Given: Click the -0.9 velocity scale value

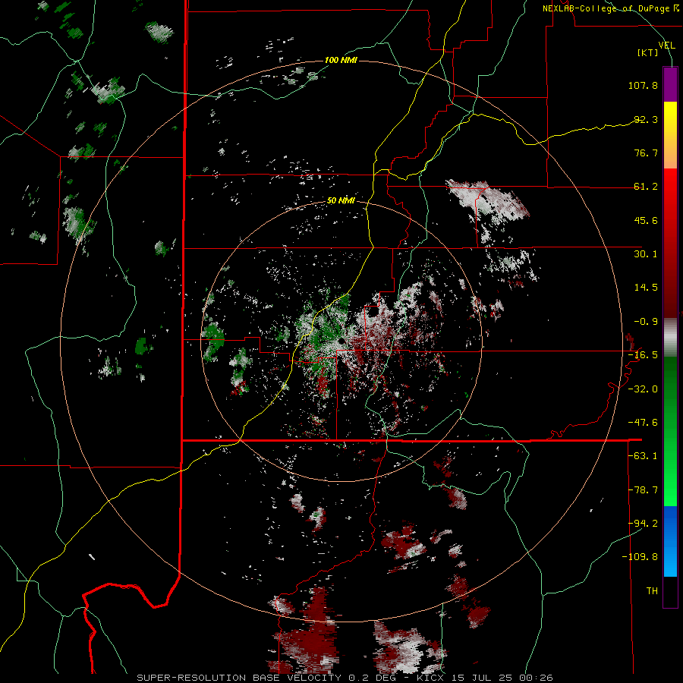Looking at the screenshot, I should pyautogui.click(x=646, y=321).
